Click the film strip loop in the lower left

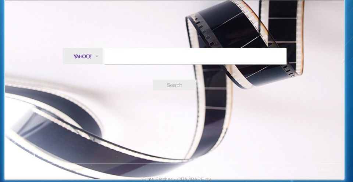point(55,125)
